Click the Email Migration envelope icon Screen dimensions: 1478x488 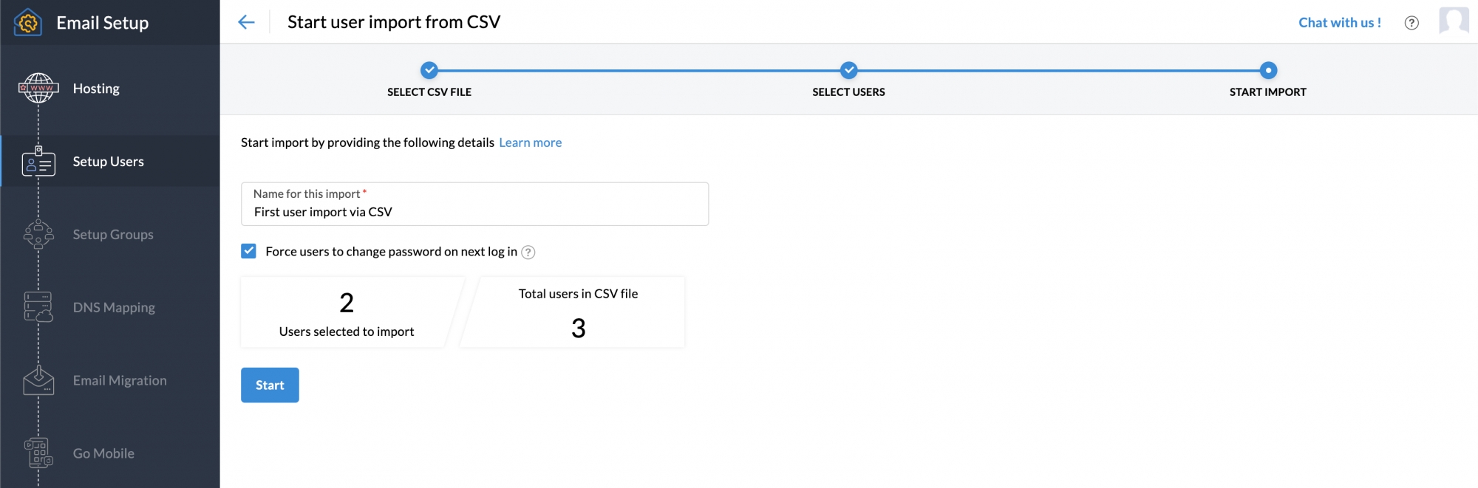click(38, 380)
